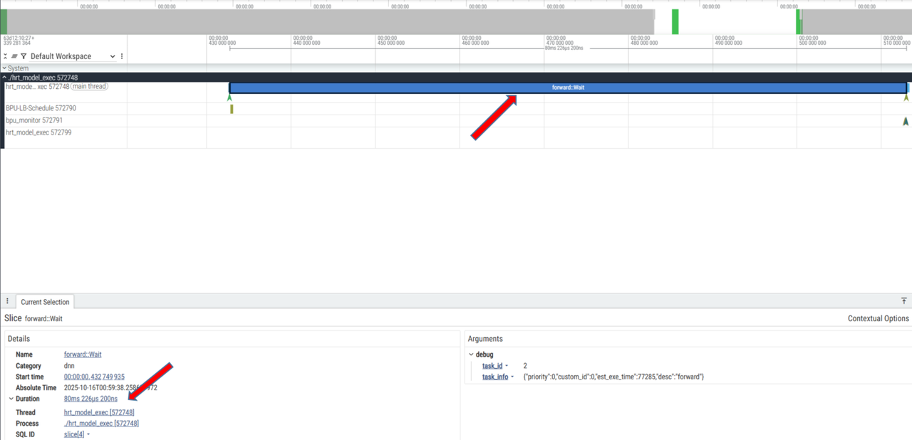Open the bottom panel three-dot menu

7,302
